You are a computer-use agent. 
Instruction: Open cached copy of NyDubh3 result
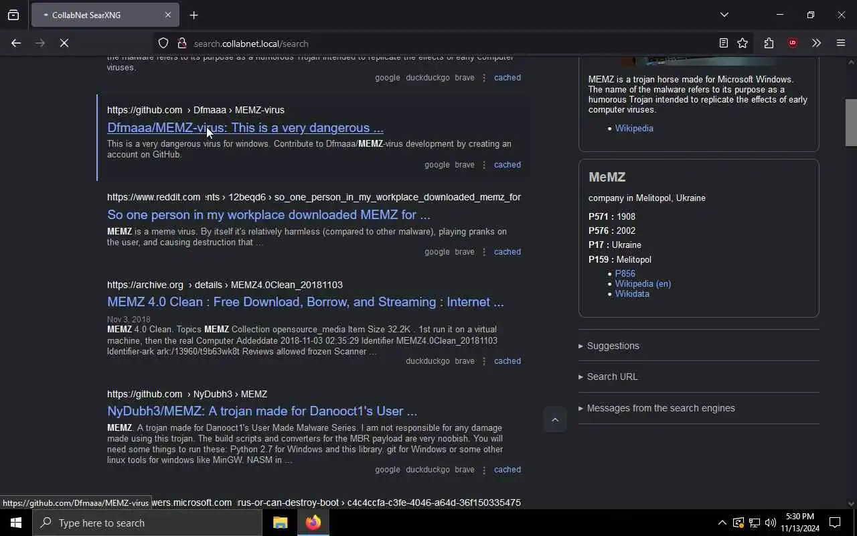pyautogui.click(x=507, y=470)
